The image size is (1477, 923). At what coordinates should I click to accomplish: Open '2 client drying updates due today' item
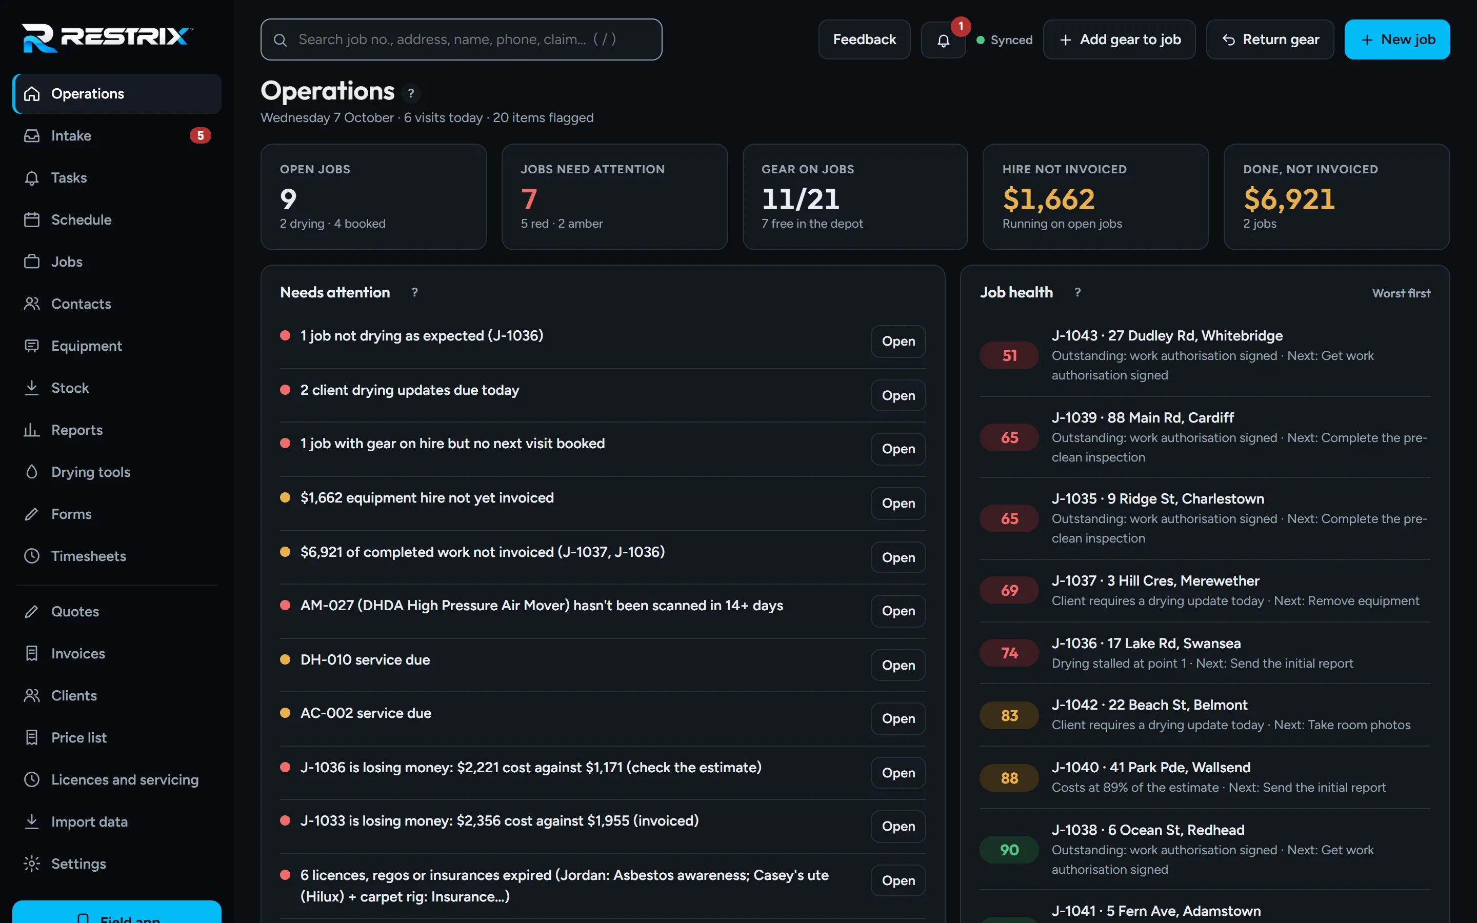point(898,395)
